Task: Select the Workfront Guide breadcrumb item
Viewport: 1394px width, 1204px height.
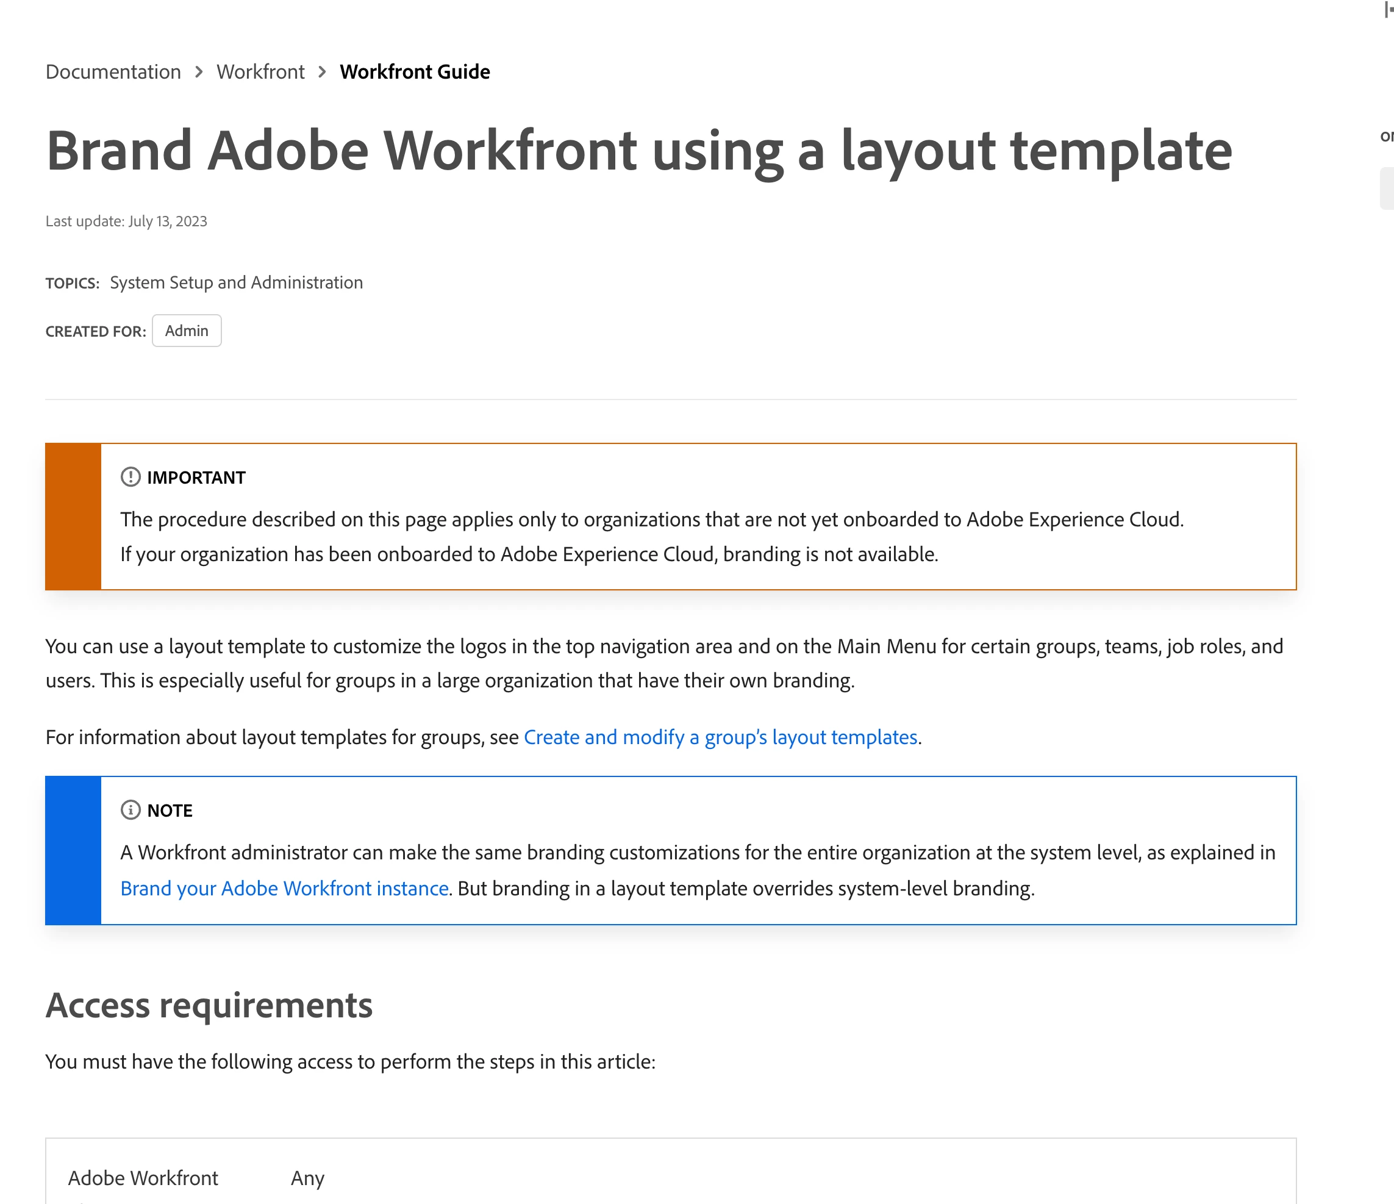Action: (x=415, y=71)
